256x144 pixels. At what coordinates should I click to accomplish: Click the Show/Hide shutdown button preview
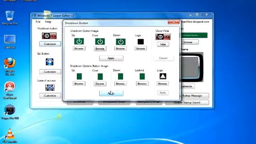click(163, 37)
